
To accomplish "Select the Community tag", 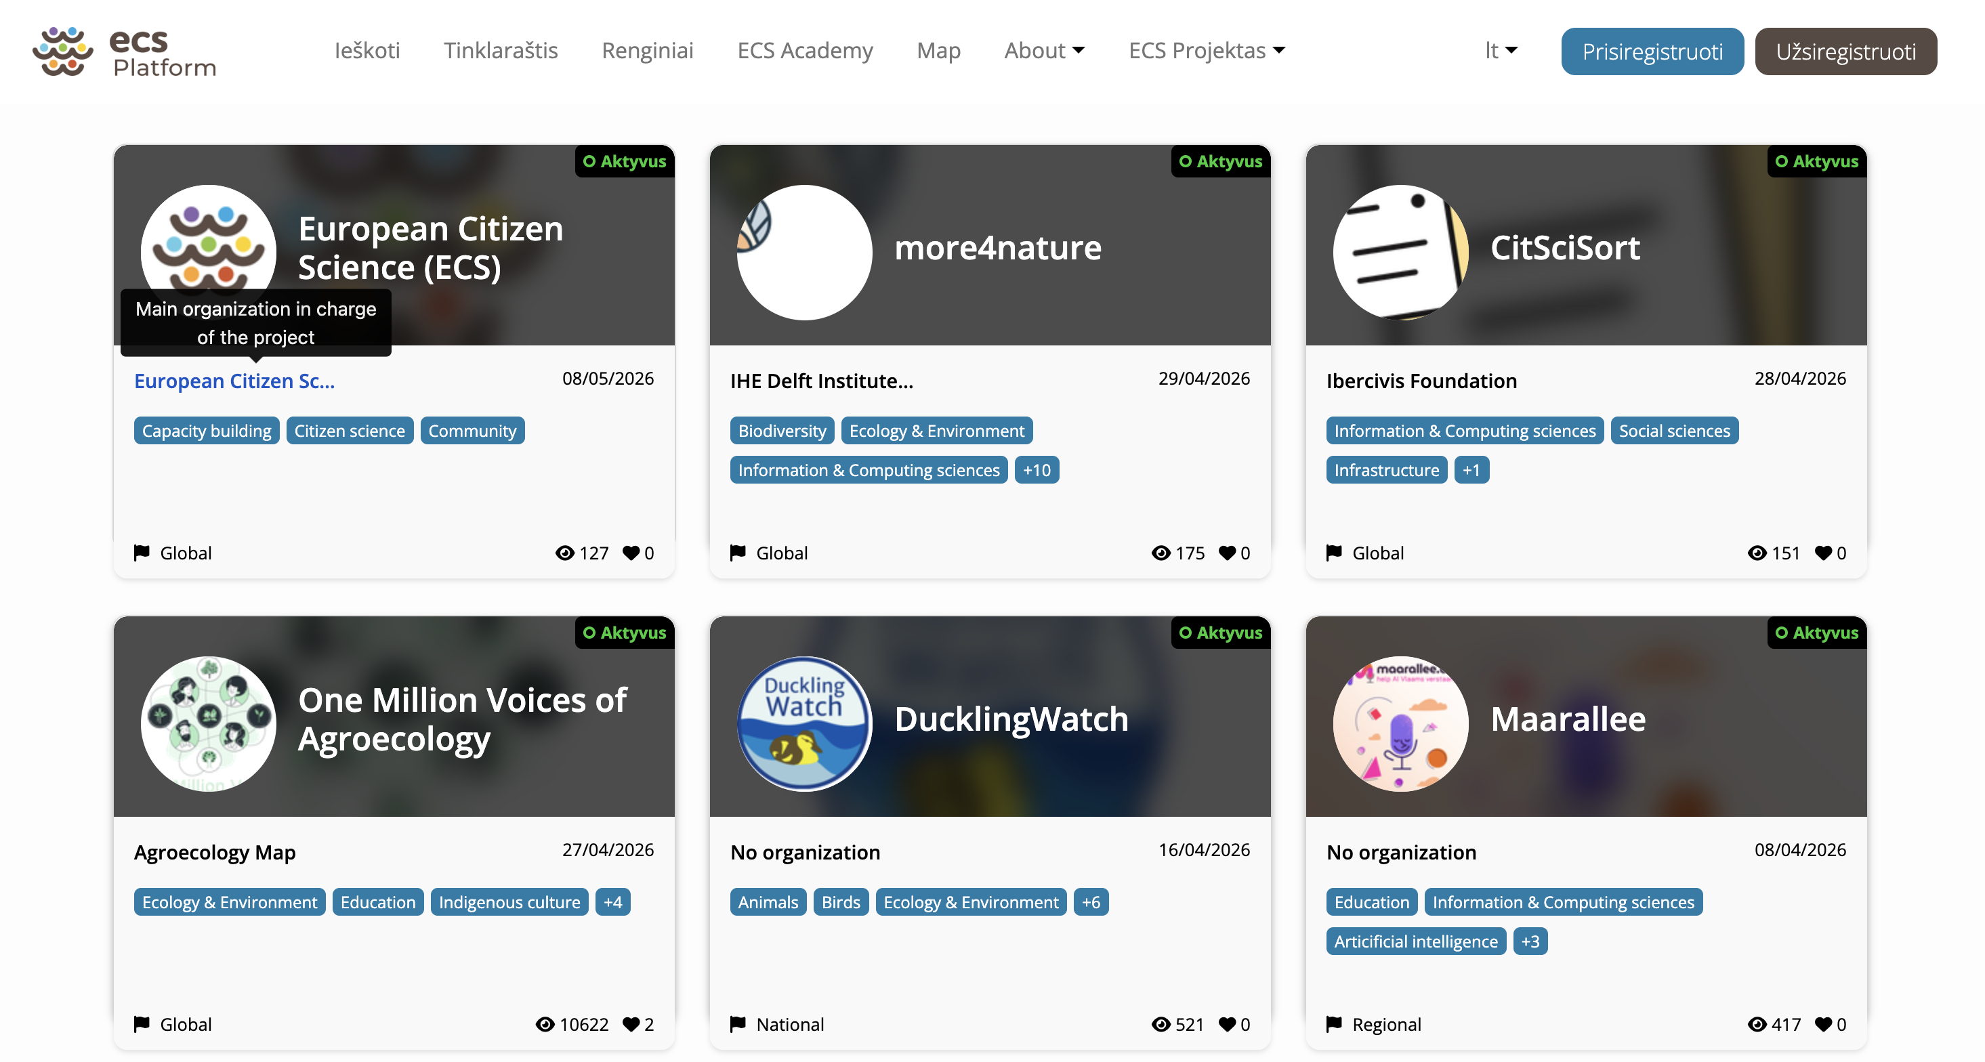I will pos(472,431).
